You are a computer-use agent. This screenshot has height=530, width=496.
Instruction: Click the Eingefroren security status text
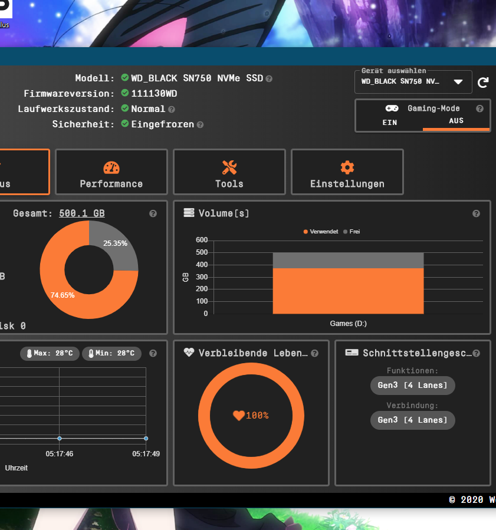pyautogui.click(x=163, y=124)
